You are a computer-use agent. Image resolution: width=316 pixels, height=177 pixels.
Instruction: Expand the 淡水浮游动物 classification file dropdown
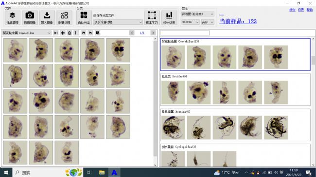click(x=118, y=22)
